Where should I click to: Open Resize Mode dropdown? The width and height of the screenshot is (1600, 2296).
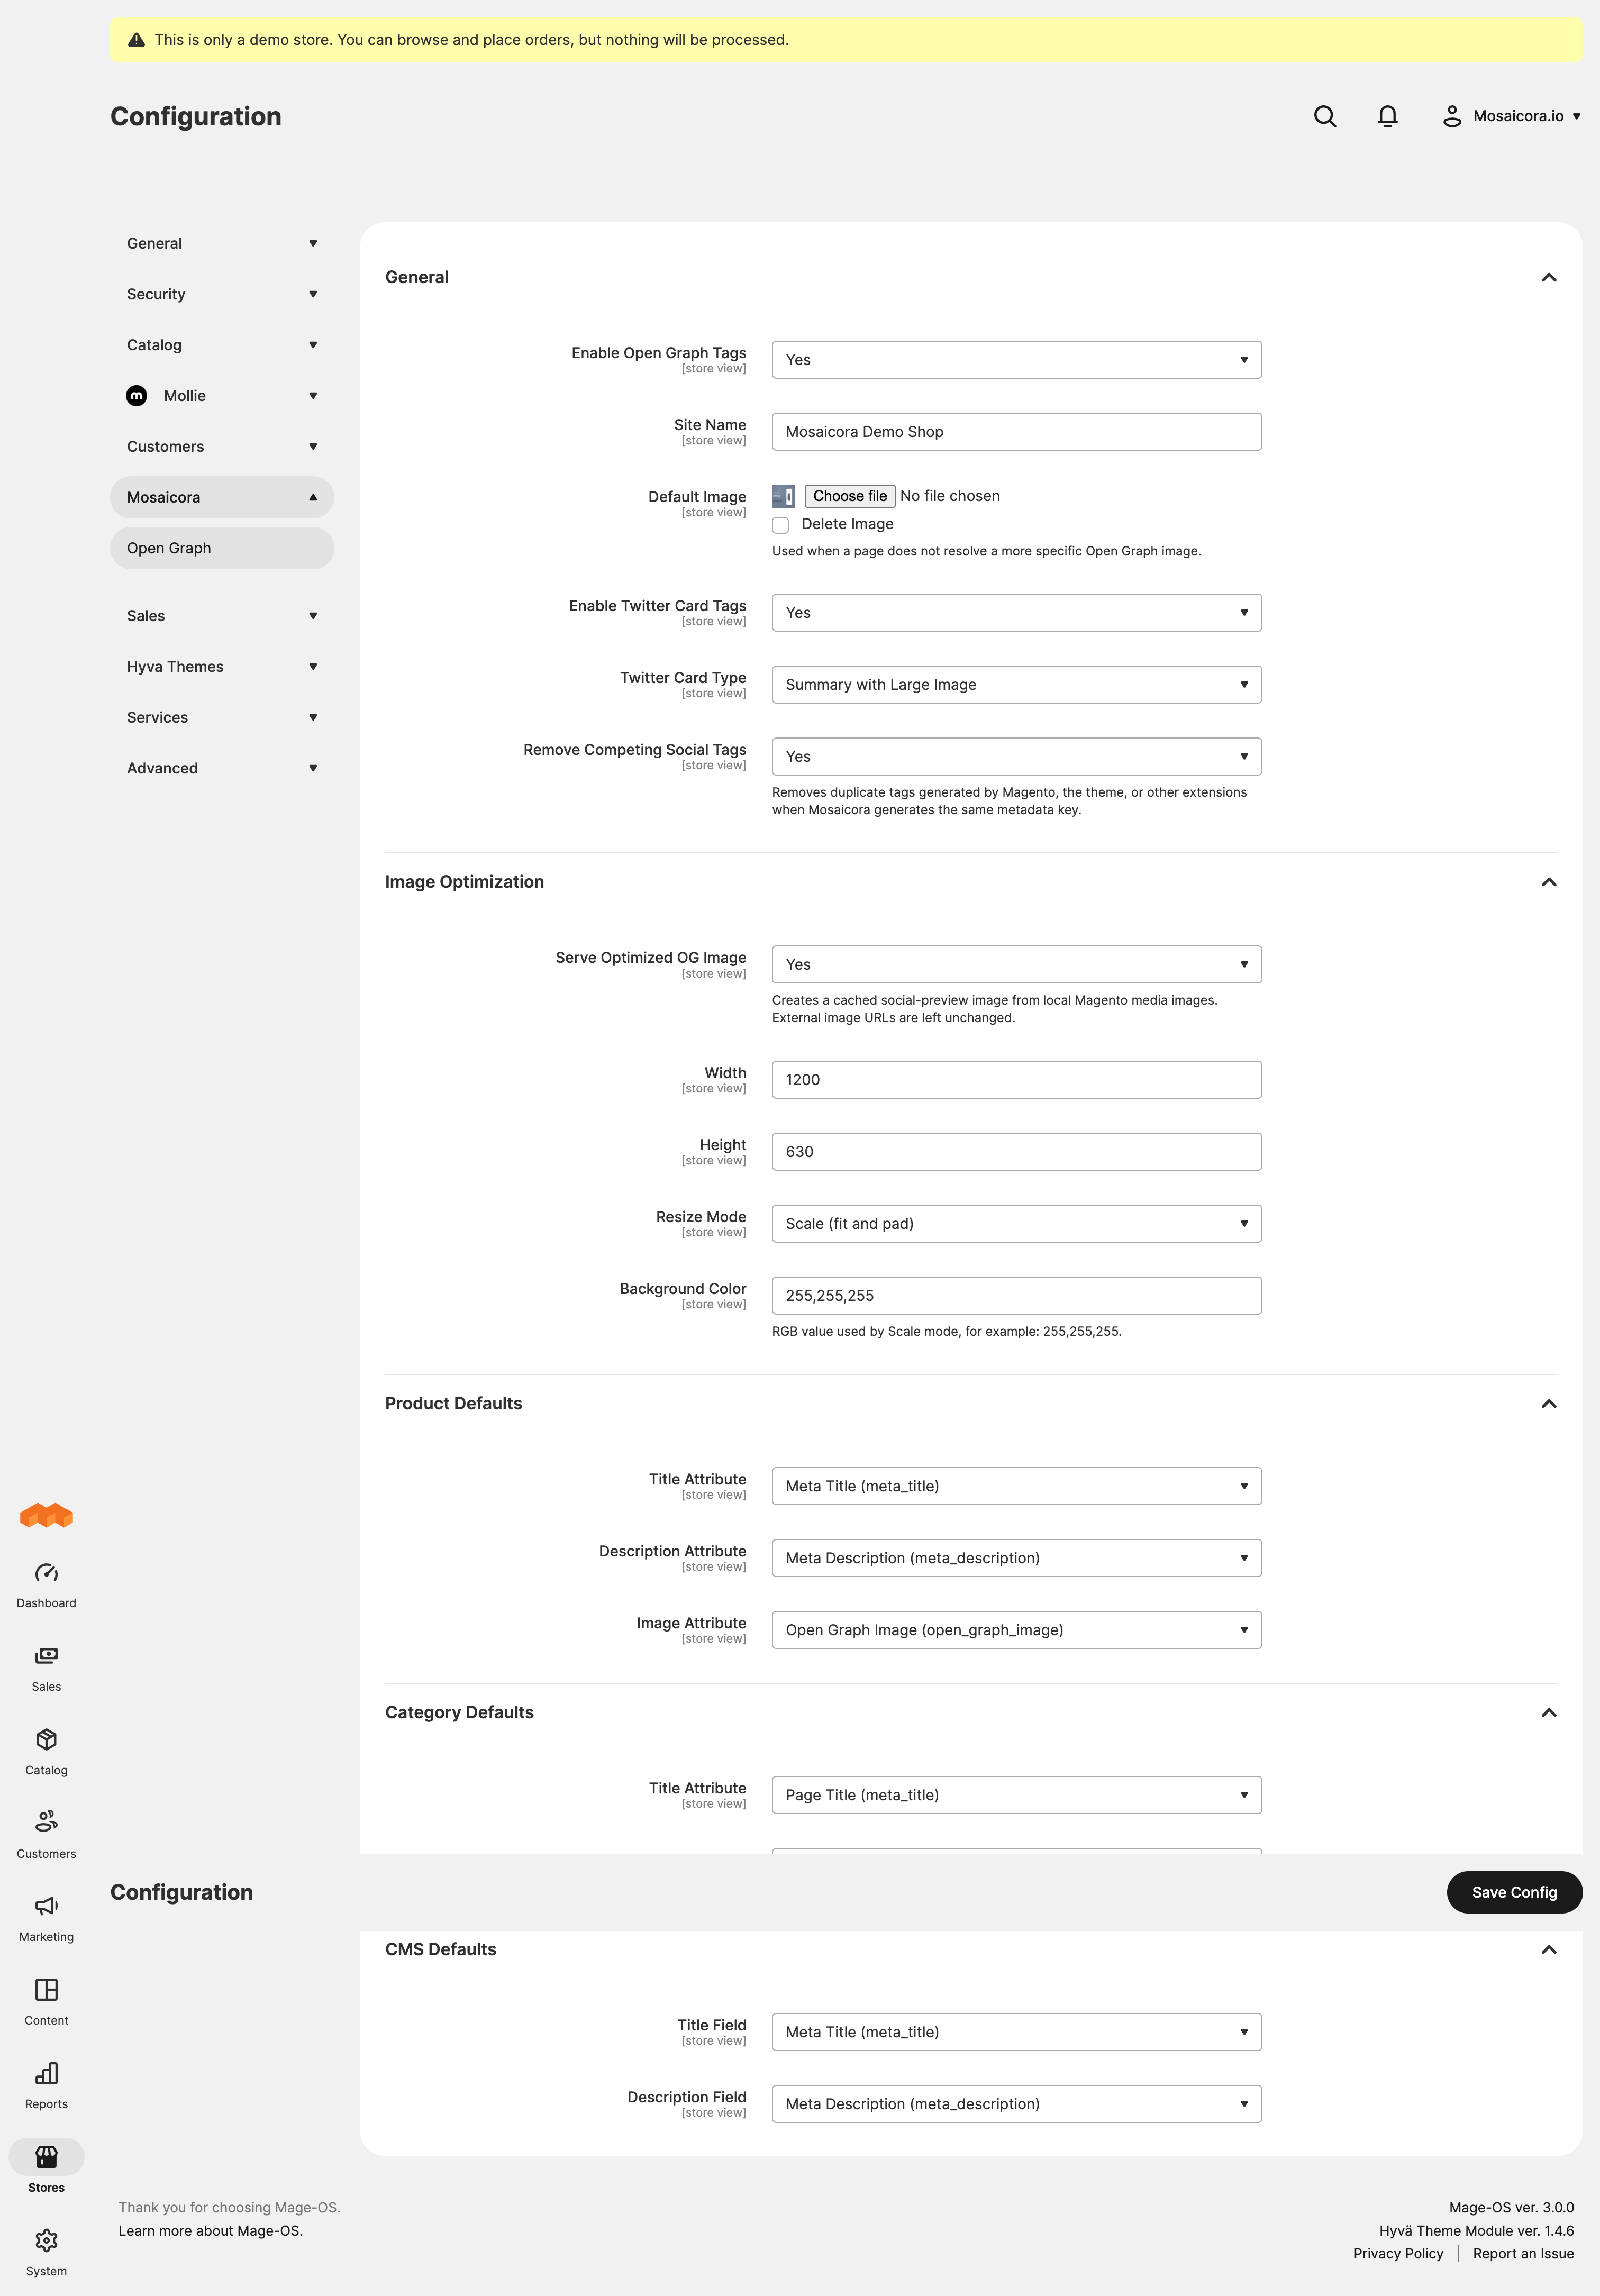pos(1016,1224)
